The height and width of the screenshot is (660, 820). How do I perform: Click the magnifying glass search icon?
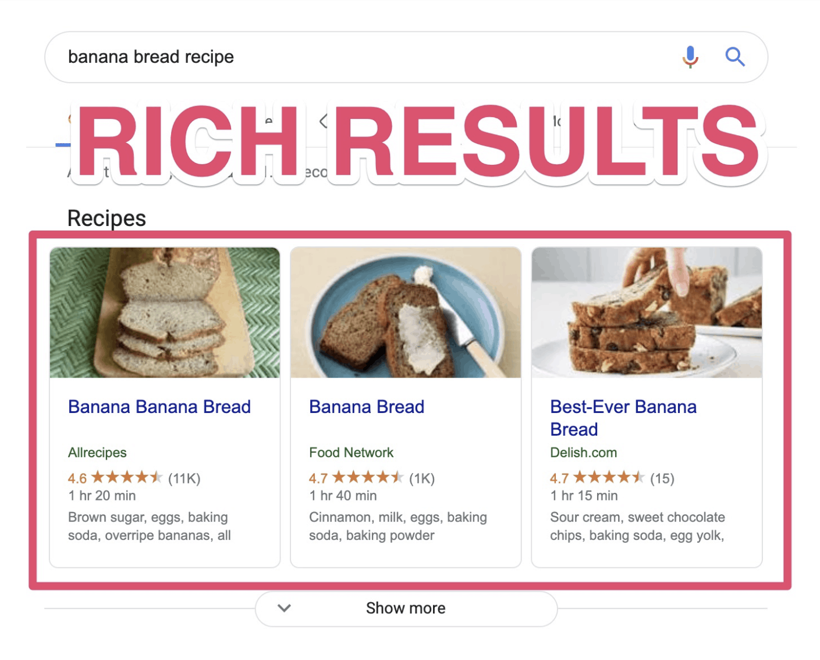[x=735, y=57]
